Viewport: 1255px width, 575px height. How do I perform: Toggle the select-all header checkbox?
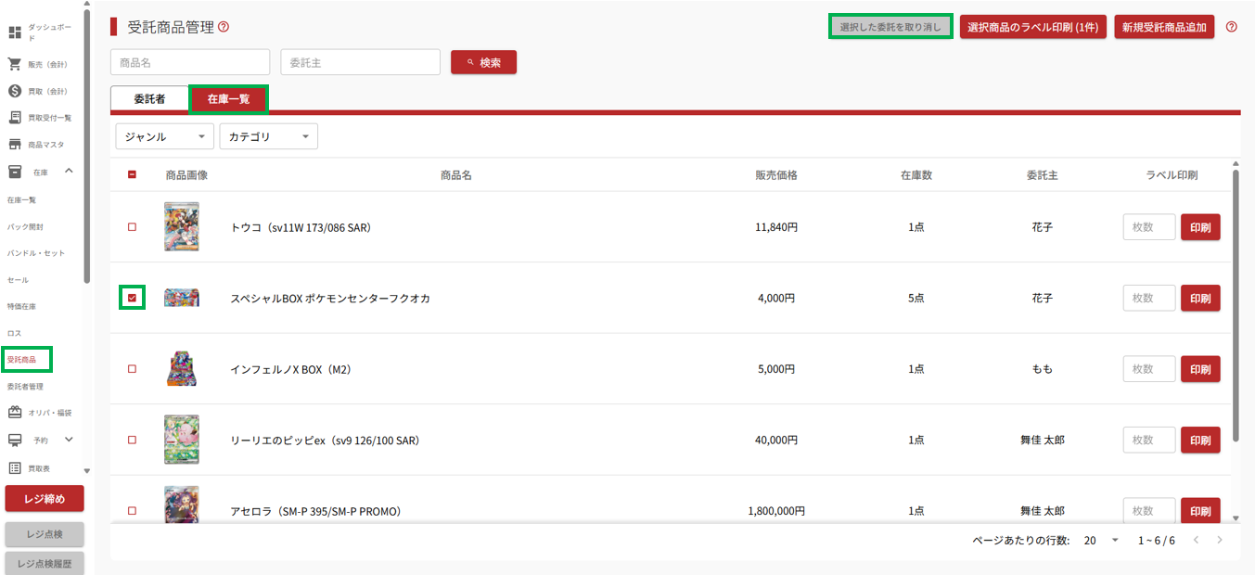click(x=132, y=174)
